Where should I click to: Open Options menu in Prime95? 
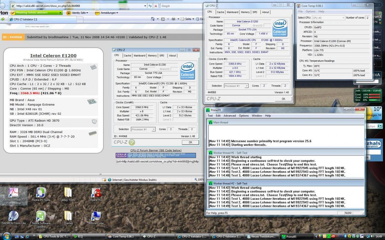pos(244,116)
